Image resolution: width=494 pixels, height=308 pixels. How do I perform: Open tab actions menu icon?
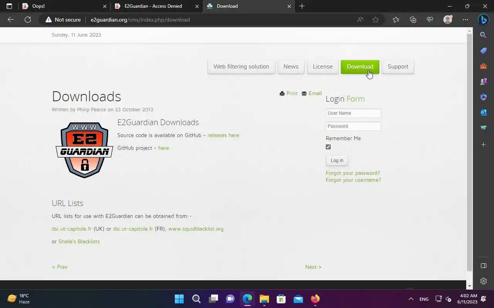click(x=9, y=6)
